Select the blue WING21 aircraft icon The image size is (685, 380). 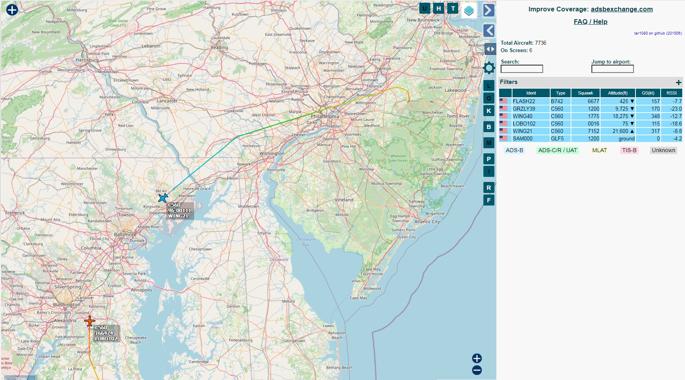[x=163, y=198]
